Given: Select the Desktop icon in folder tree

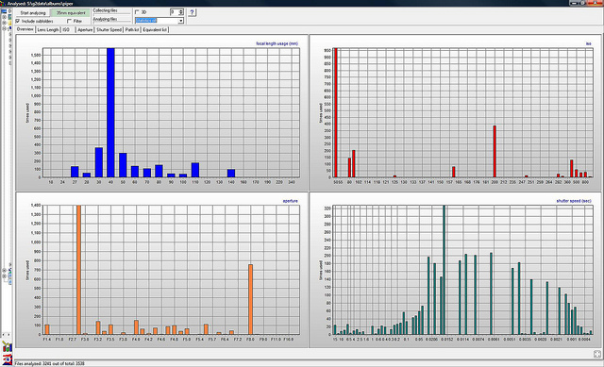Looking at the screenshot, I should coord(4,11).
